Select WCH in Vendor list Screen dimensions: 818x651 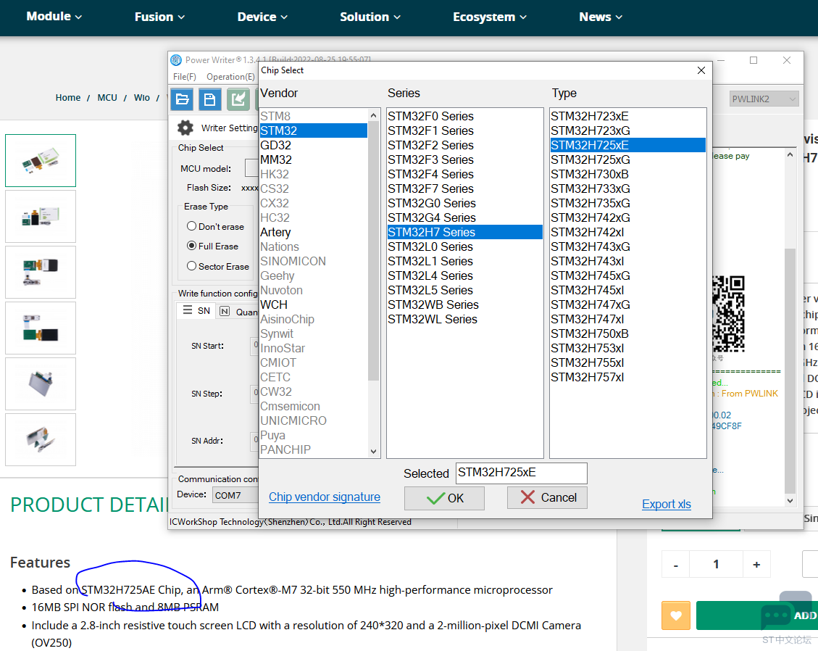[x=314, y=305]
